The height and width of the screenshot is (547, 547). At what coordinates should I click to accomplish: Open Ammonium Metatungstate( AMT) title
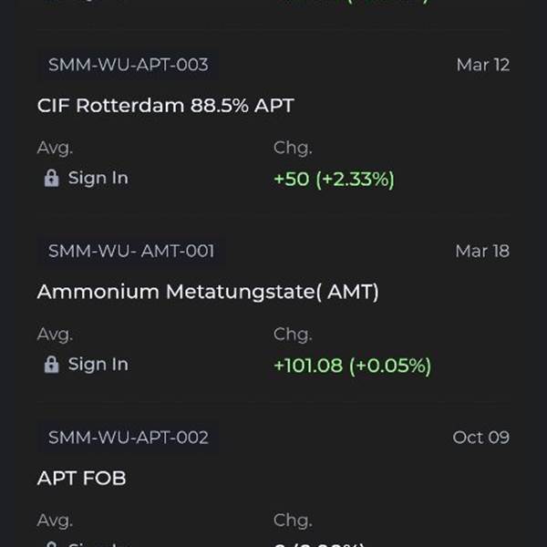(x=207, y=292)
